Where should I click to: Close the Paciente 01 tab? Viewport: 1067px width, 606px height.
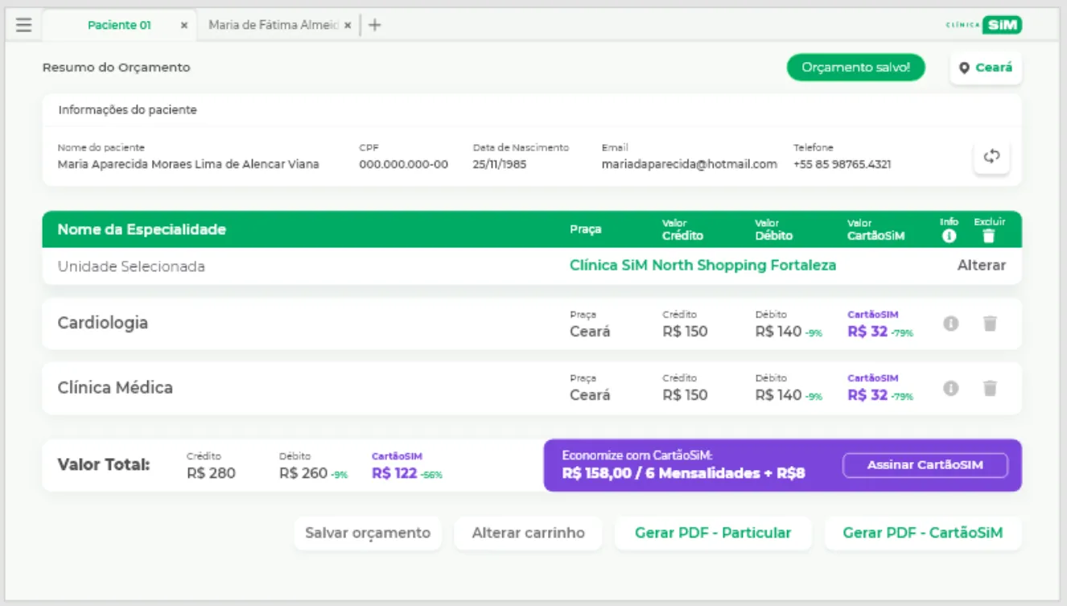184,26
